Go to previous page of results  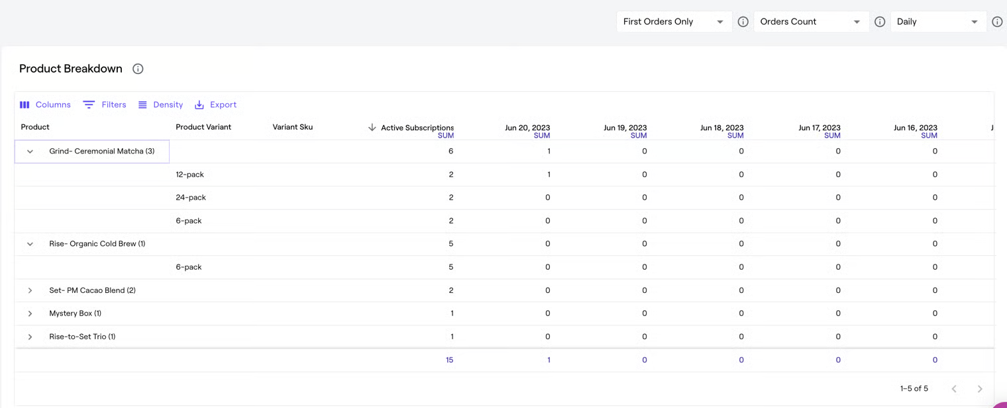point(954,389)
